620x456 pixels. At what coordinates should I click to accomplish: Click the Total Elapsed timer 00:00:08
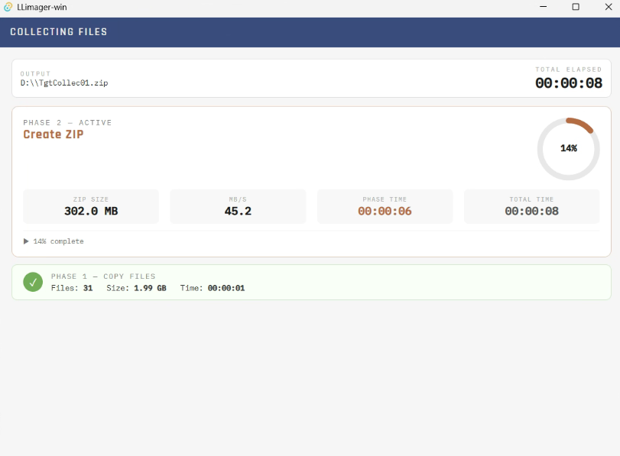pyautogui.click(x=569, y=83)
